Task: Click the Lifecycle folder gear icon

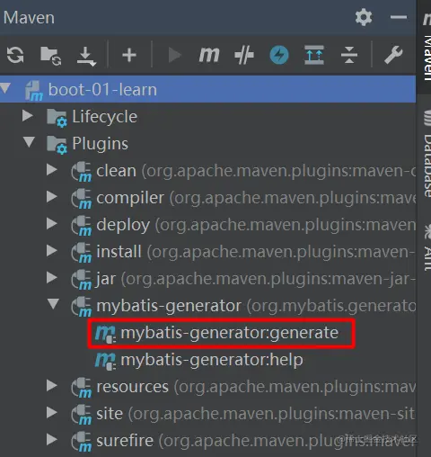Action: 57,118
